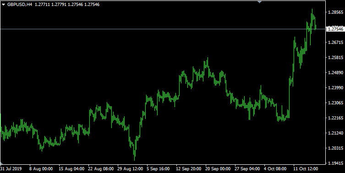Click the 31 Jul 2019 date label

click(11, 169)
